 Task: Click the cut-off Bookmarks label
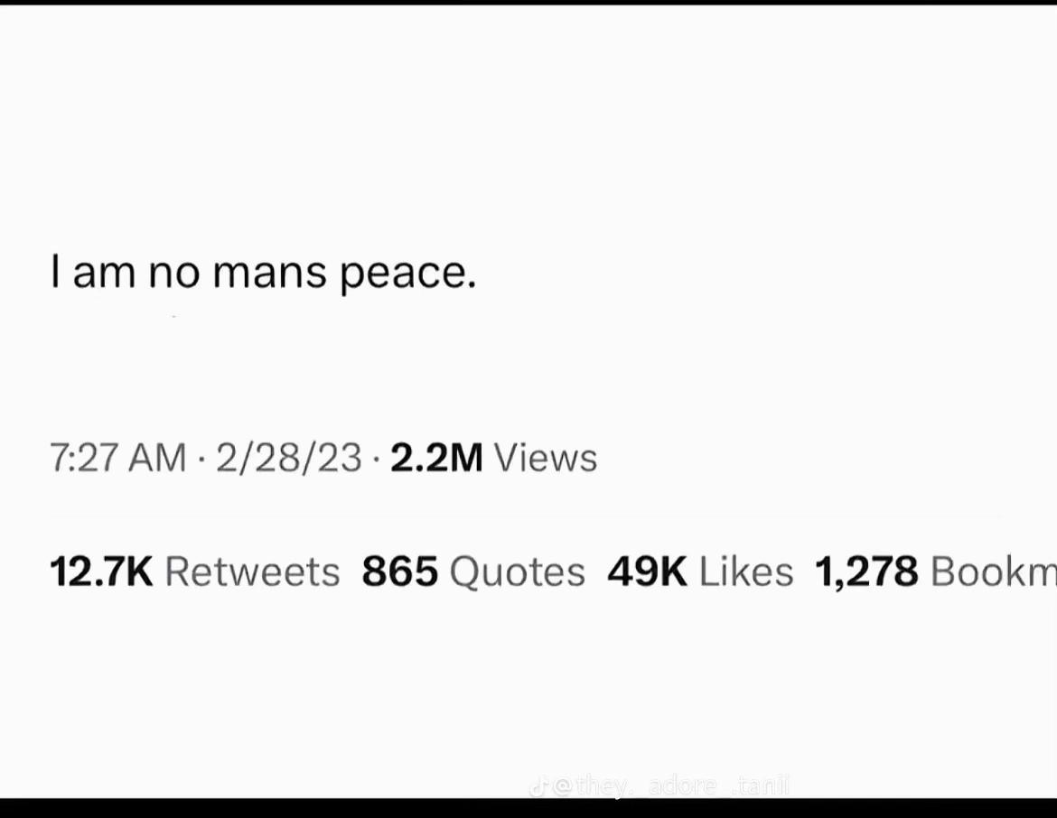click(994, 572)
